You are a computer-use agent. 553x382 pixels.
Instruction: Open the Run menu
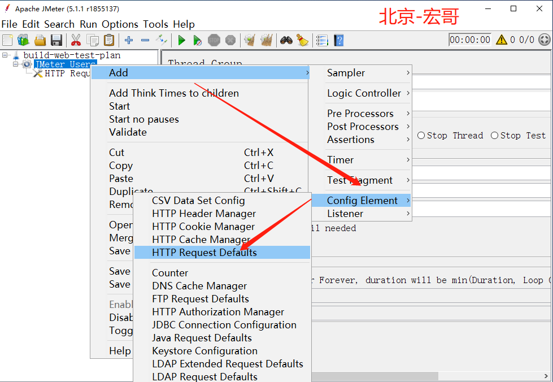[x=88, y=24]
